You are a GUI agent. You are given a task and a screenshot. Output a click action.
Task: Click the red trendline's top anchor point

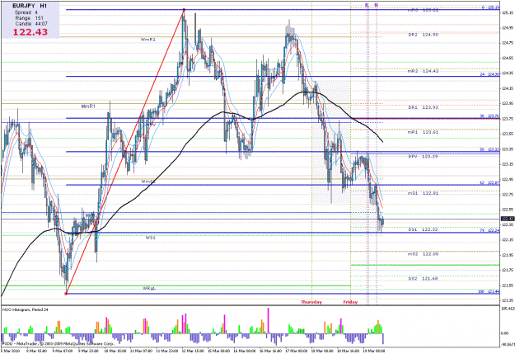point(184,10)
